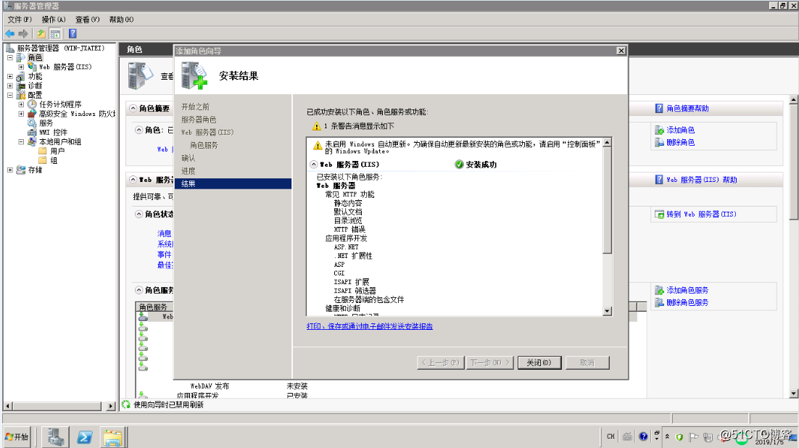Select the 功能 tree node
799x448 pixels.
coord(35,76)
